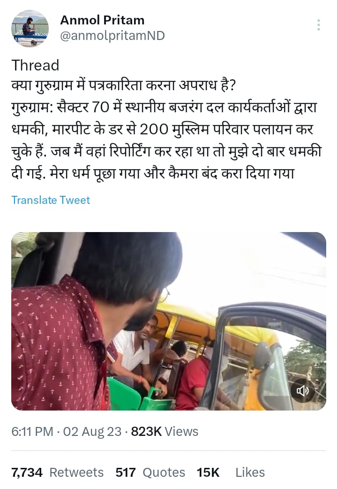The image size is (337, 489).
Task: Click the 02 Aug 23 date
Action: click(x=92, y=432)
